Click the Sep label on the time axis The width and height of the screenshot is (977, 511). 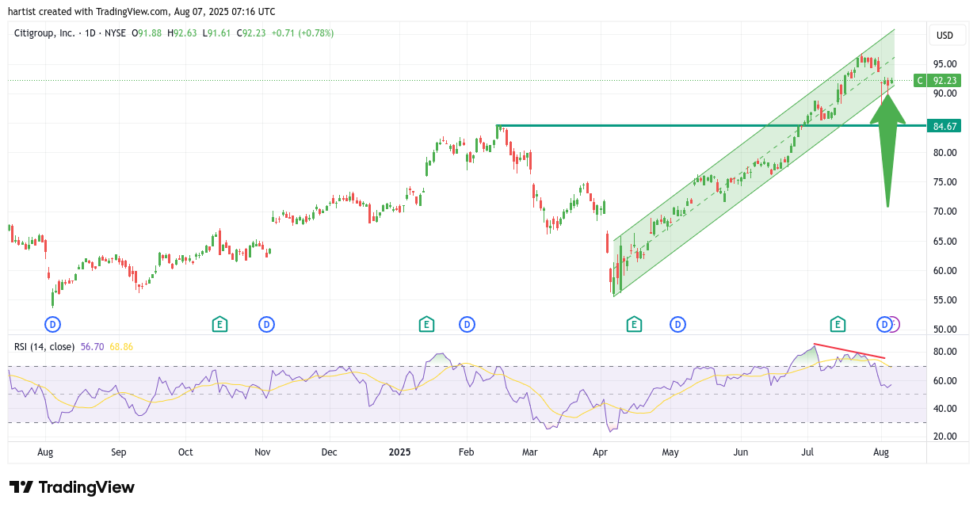[x=118, y=453]
